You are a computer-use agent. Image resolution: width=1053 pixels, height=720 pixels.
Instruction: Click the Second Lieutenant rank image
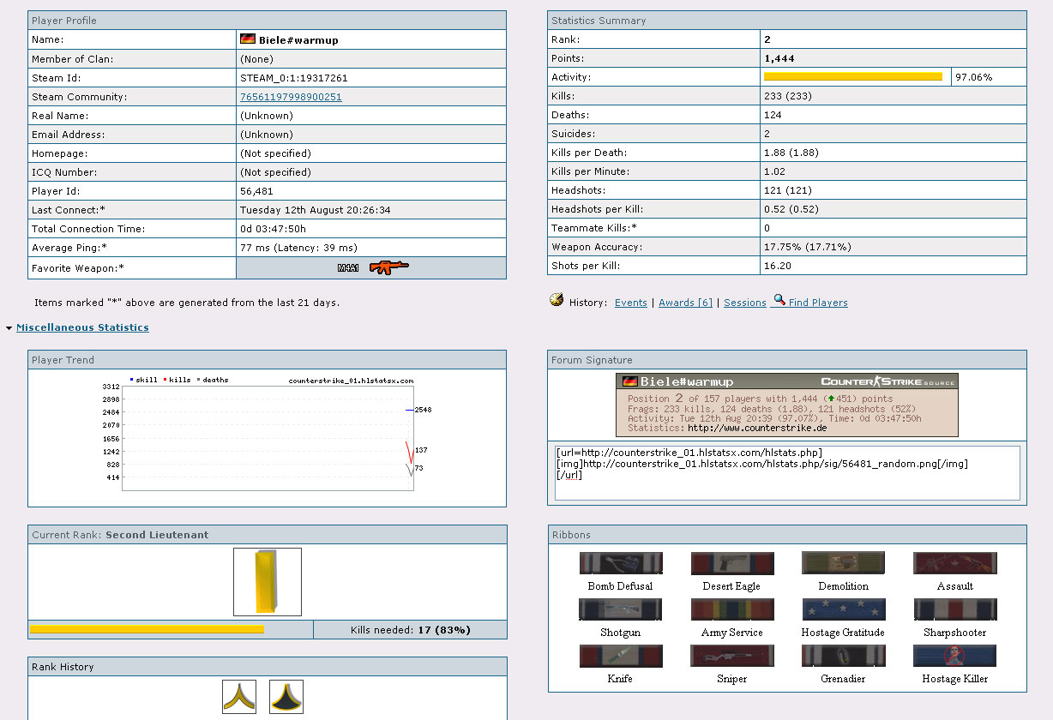click(267, 582)
